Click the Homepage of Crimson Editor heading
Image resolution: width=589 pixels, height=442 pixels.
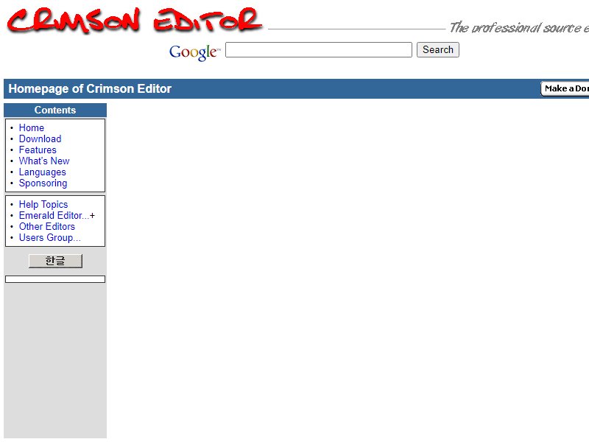point(90,88)
